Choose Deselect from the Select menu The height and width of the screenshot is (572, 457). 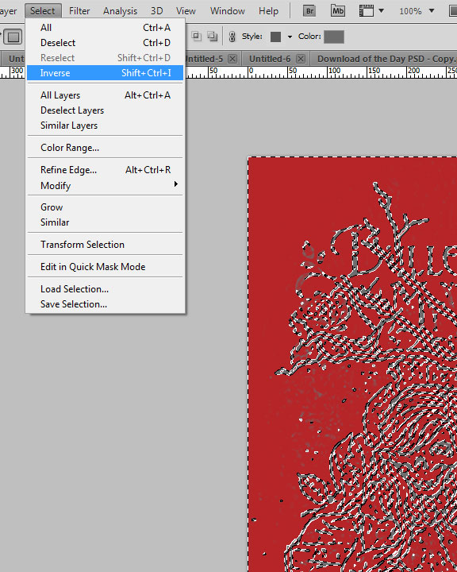(x=105, y=43)
